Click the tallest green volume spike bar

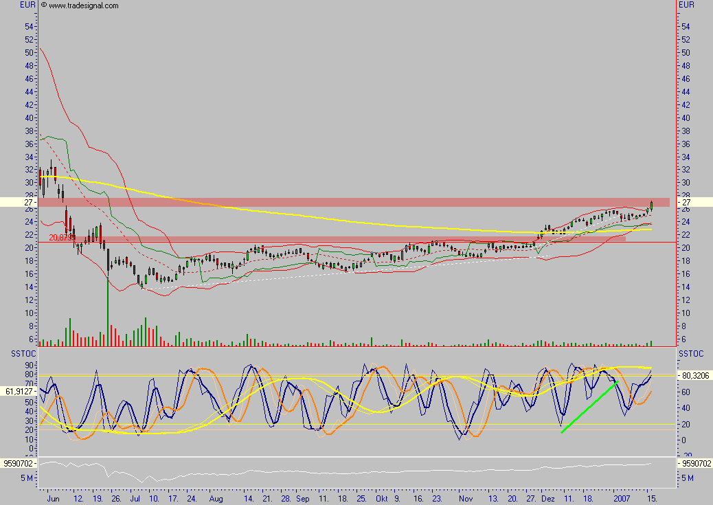click(107, 309)
